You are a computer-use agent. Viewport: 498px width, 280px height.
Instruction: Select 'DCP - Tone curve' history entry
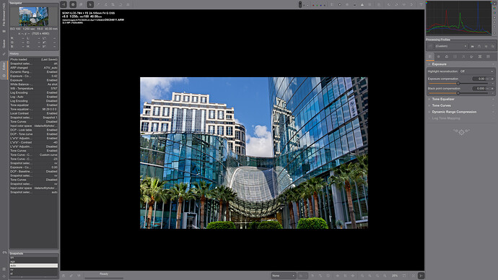(34, 134)
